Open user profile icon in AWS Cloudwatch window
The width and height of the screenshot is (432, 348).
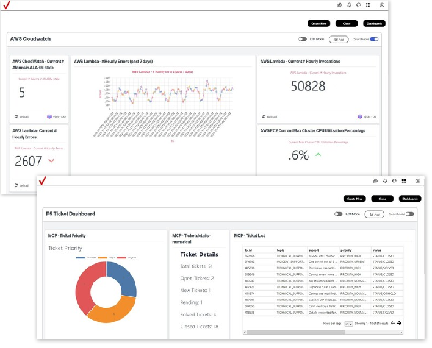tap(381, 5)
